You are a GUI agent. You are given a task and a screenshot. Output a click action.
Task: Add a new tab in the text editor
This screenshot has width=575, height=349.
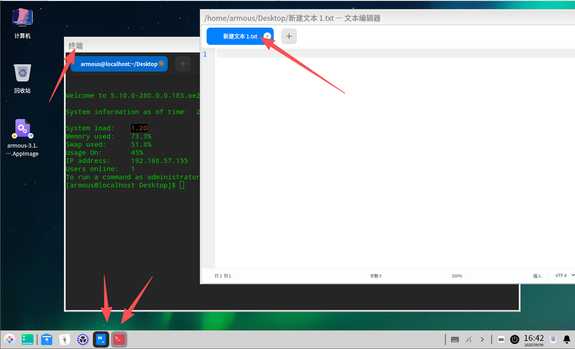289,36
